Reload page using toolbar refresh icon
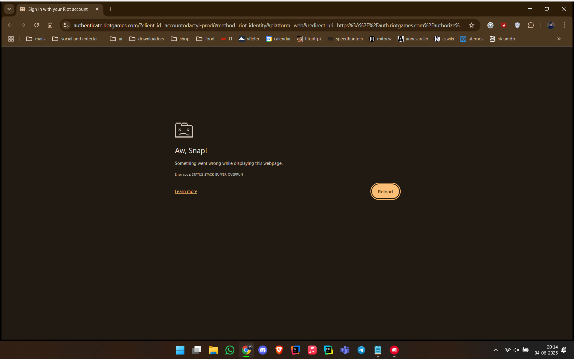 pyautogui.click(x=36, y=25)
